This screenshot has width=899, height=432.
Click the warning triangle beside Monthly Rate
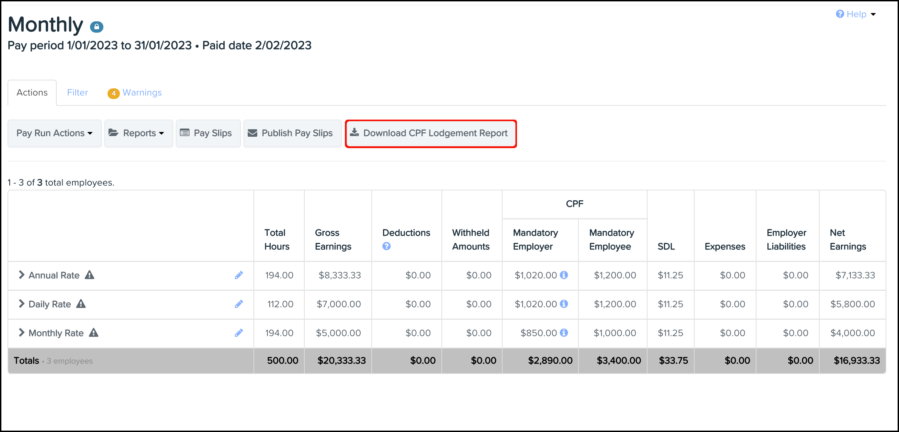pos(94,333)
